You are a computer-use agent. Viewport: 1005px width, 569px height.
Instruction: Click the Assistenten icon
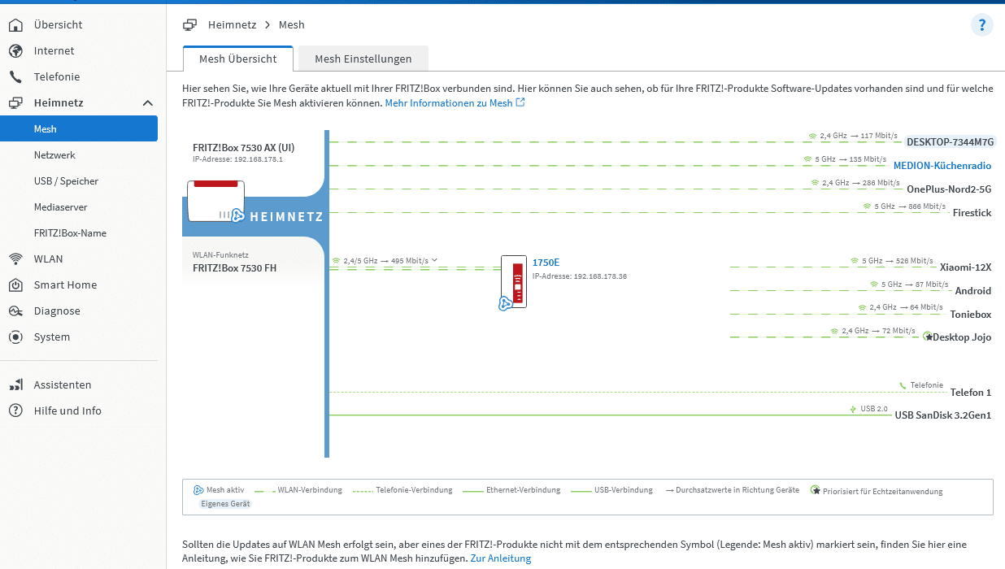(15, 384)
